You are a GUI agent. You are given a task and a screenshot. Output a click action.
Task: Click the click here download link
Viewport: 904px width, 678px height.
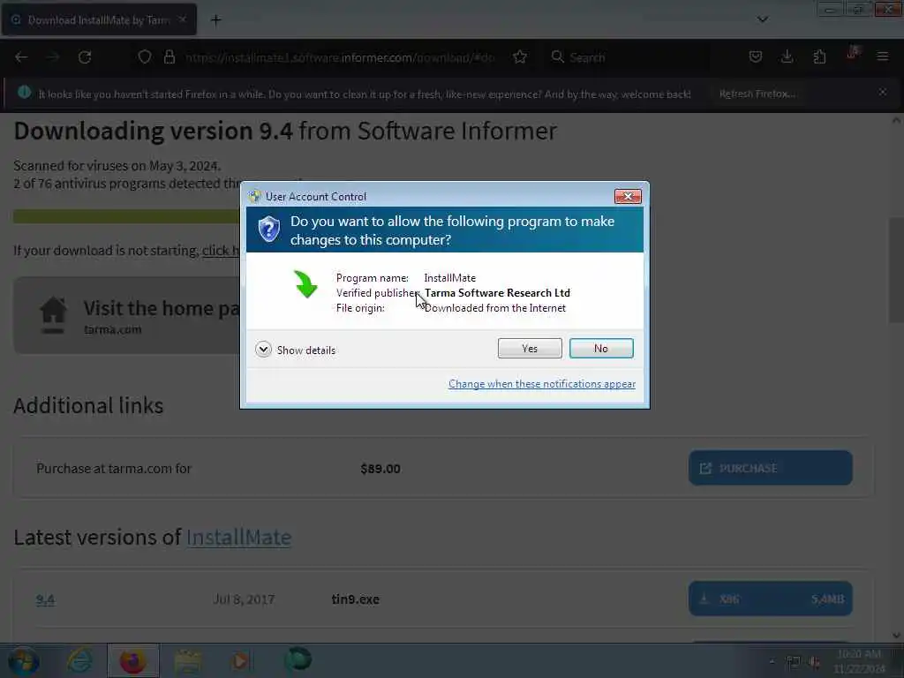tap(221, 251)
